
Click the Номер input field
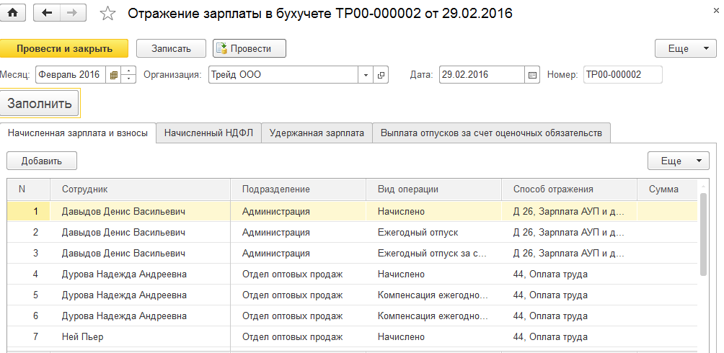pyautogui.click(x=622, y=75)
